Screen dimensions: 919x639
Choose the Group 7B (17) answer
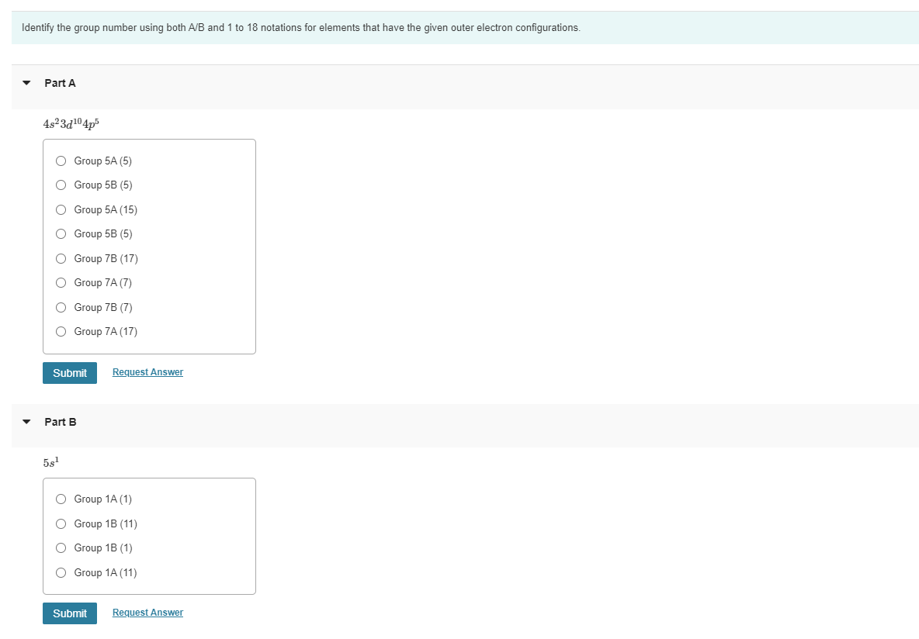[x=61, y=258]
